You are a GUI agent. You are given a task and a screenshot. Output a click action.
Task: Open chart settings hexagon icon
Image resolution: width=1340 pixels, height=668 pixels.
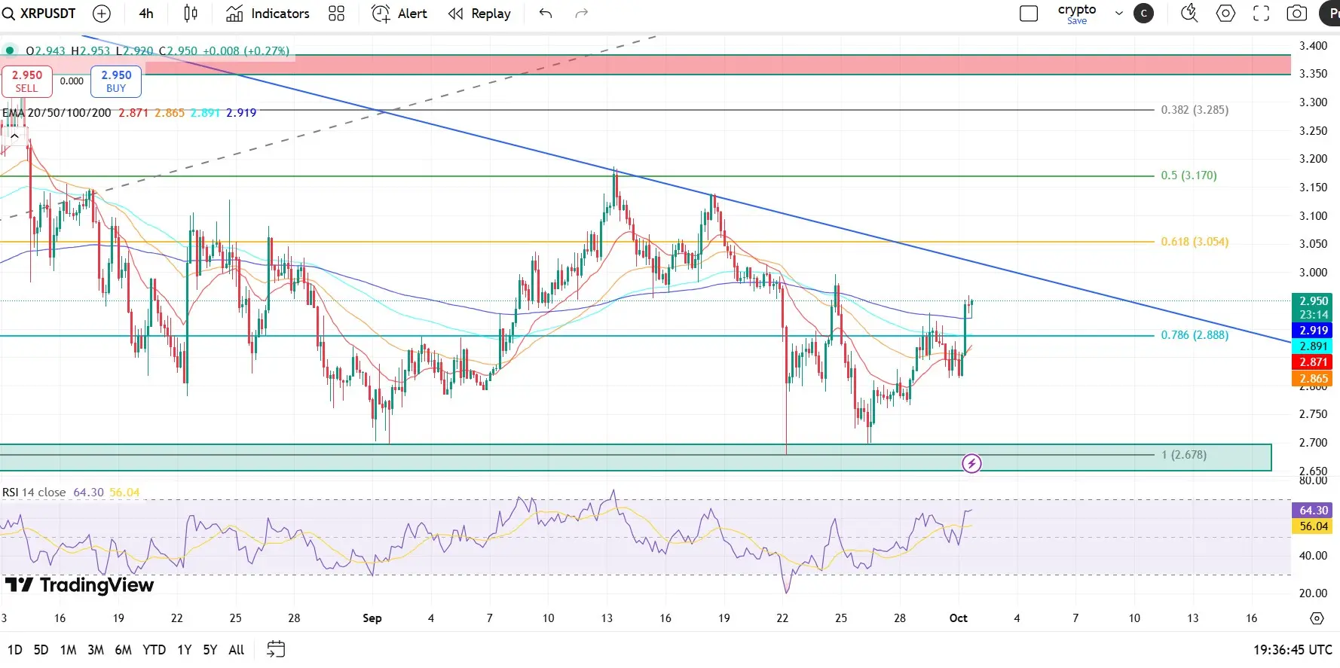(1225, 14)
